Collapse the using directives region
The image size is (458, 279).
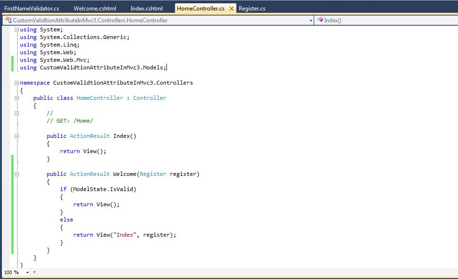pyautogui.click(x=16, y=29)
